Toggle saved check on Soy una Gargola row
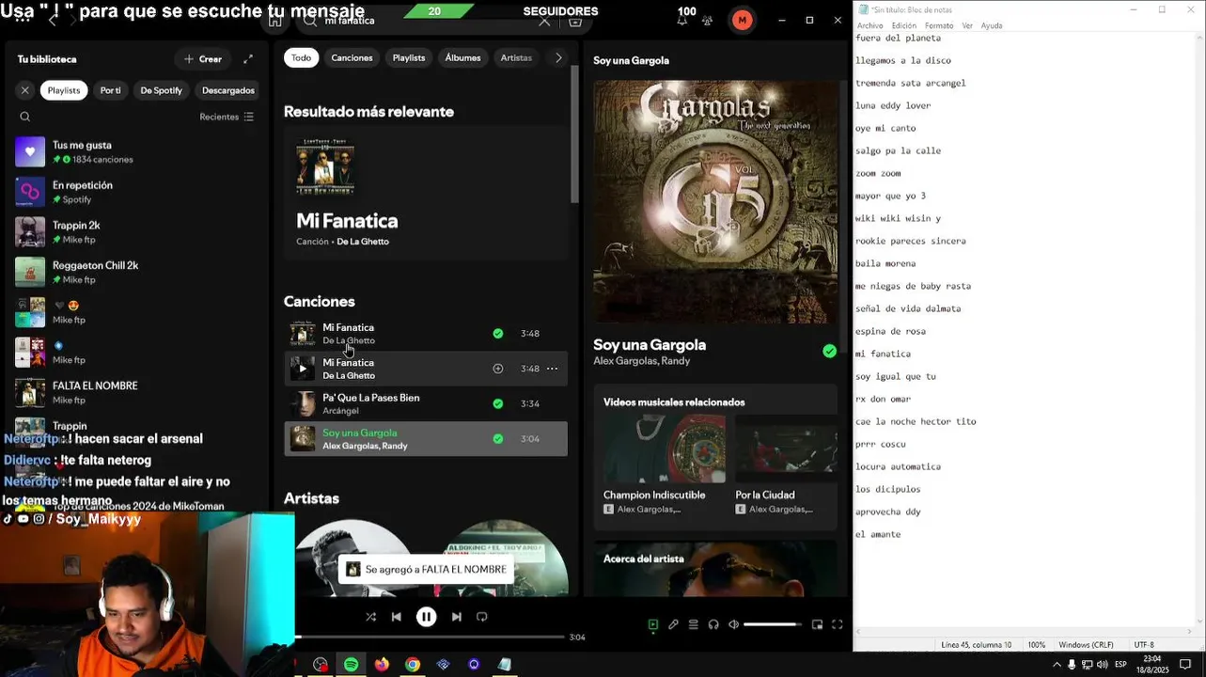 click(x=498, y=439)
